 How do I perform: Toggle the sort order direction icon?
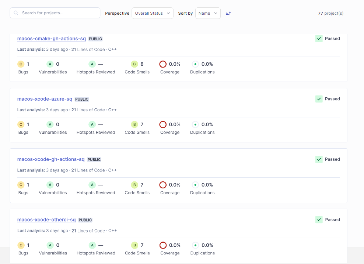[228, 13]
